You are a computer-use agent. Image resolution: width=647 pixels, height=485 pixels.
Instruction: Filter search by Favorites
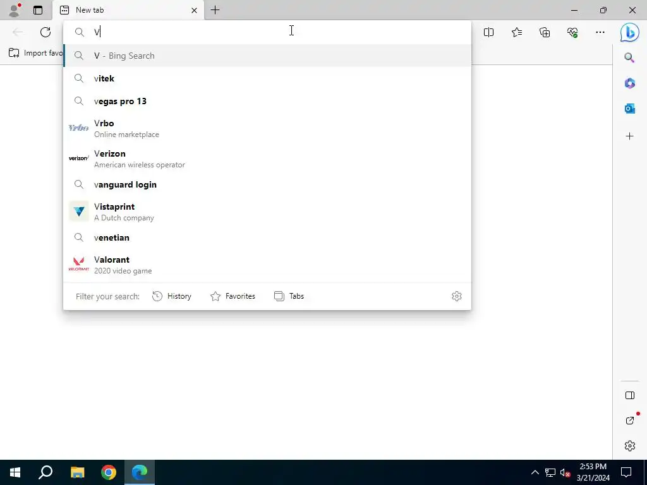233,296
